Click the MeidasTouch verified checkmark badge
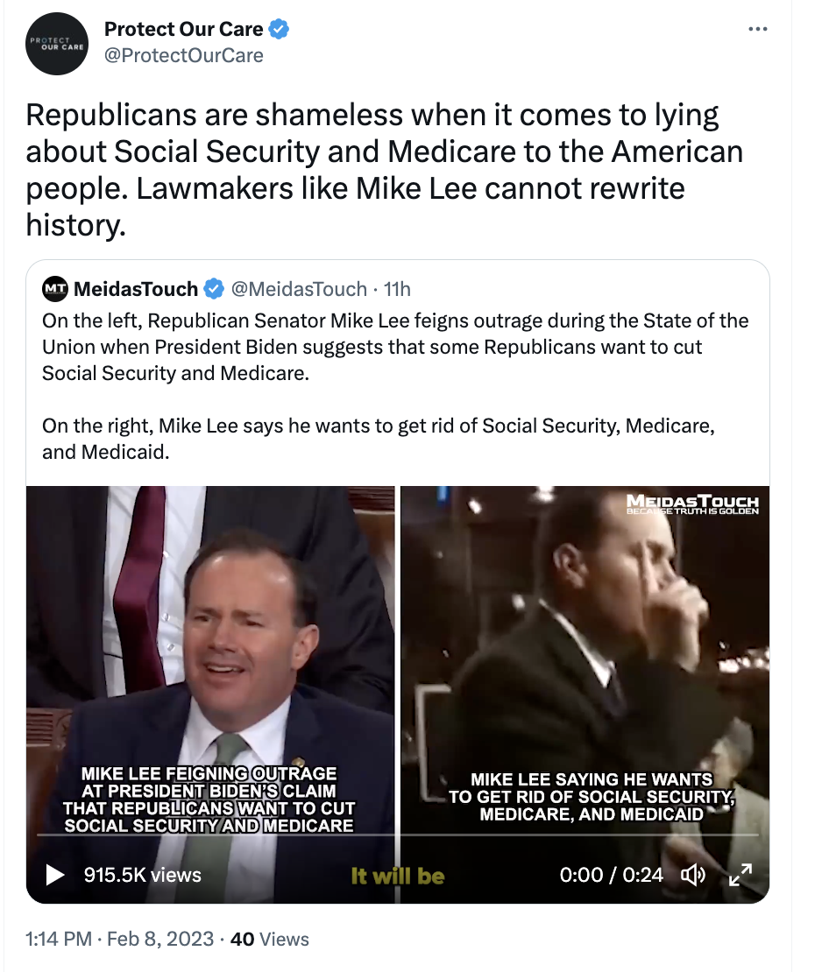 coord(214,289)
